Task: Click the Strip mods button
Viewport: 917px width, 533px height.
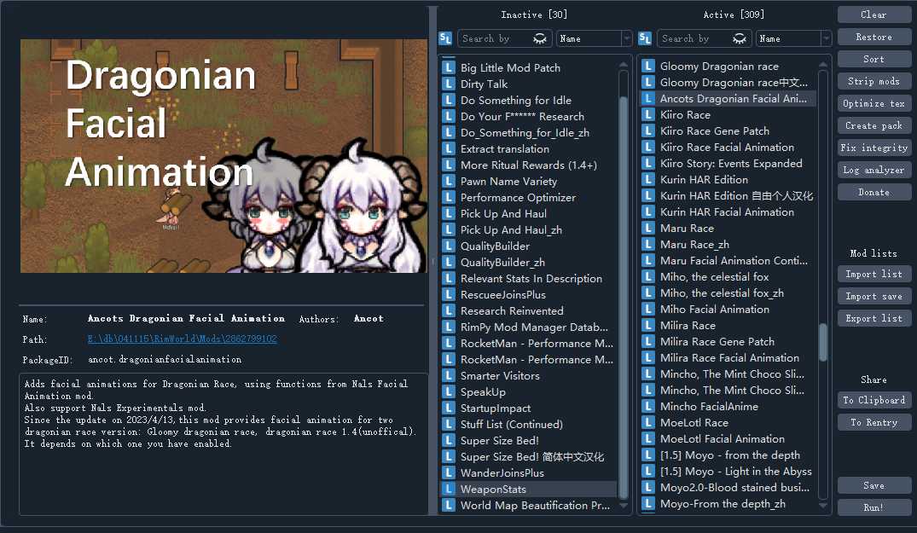Action: [873, 81]
